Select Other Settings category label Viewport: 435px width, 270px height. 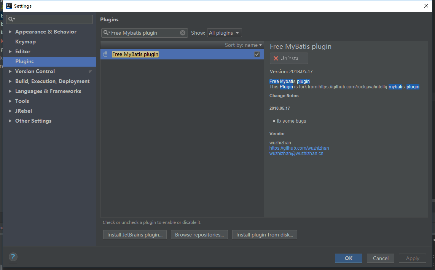(x=33, y=121)
